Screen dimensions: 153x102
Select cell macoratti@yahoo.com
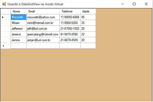coord(43,17)
